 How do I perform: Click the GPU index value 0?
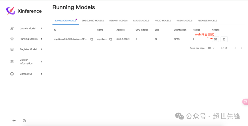tap(136, 39)
